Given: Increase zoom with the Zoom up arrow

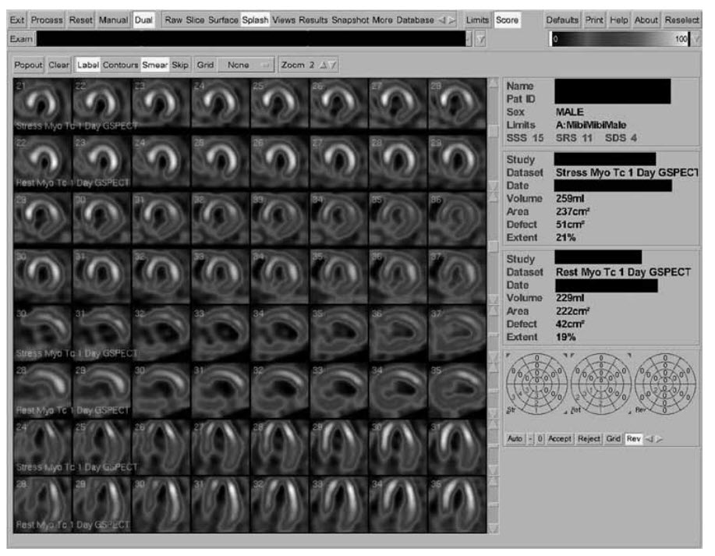Looking at the screenshot, I should [x=323, y=66].
